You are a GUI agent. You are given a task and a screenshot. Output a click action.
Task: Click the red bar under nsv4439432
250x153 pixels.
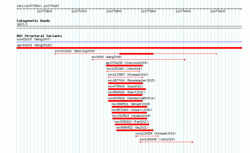(125, 101)
